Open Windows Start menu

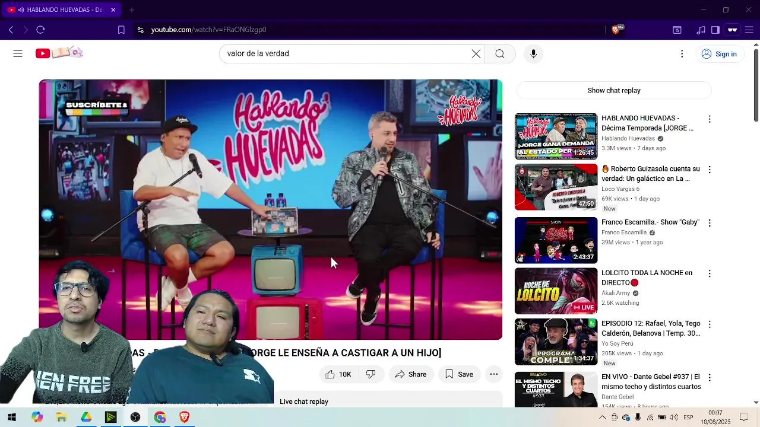pos(11,418)
